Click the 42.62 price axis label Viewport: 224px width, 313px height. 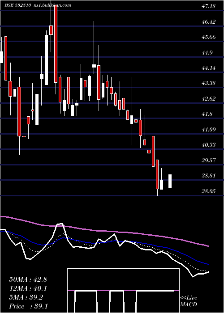click(208, 99)
